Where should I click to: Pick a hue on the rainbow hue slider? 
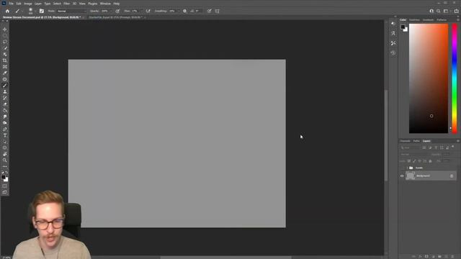click(x=455, y=78)
